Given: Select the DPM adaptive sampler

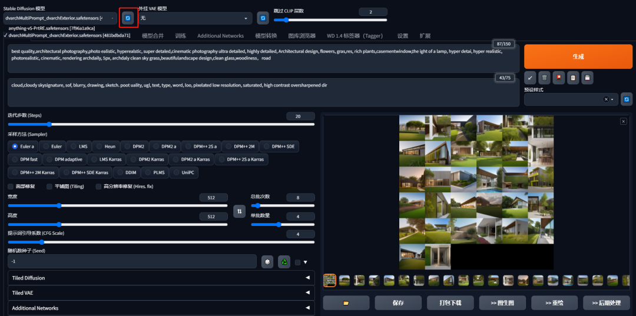Looking at the screenshot, I should coord(64,159).
